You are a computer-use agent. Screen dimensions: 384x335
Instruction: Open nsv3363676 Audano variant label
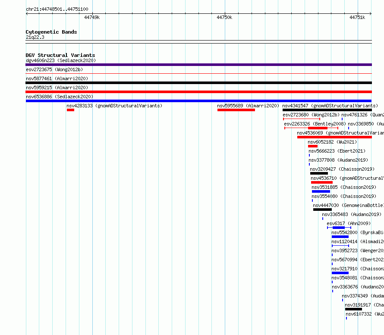(358, 287)
